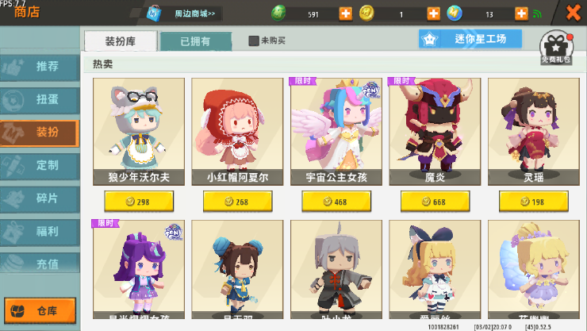Click plus icon beside blue coin balance
The width and height of the screenshot is (587, 331).
click(x=521, y=13)
